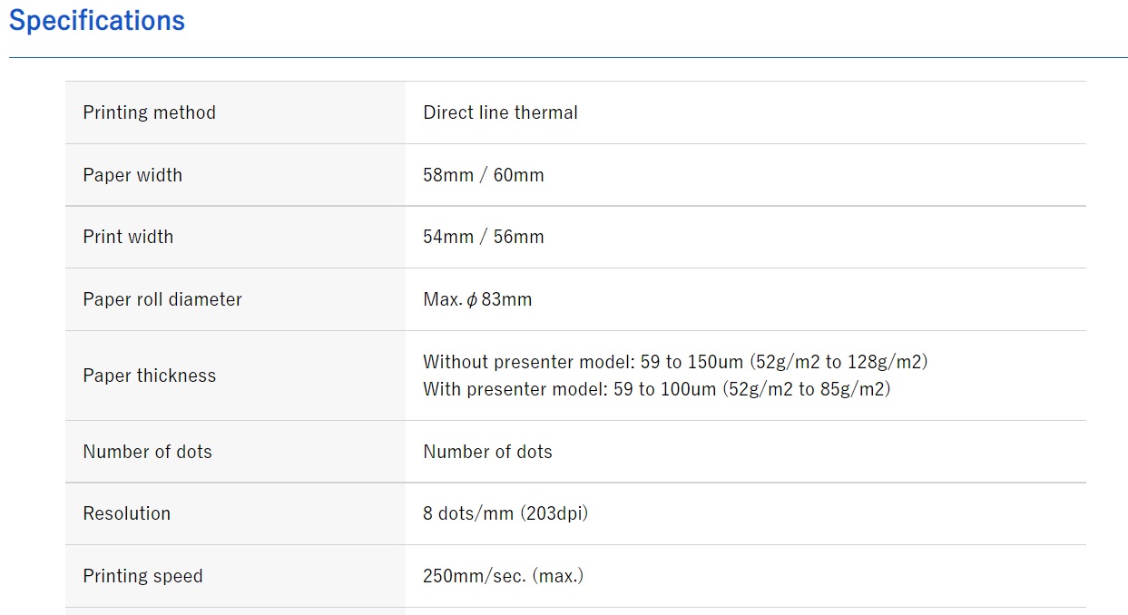This screenshot has width=1128, height=615.
Task: Click the 52g/m2 to 128g/m2 text
Action: [x=839, y=362]
